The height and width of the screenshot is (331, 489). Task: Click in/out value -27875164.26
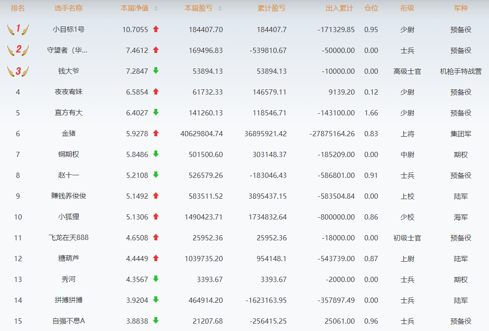[332, 134]
